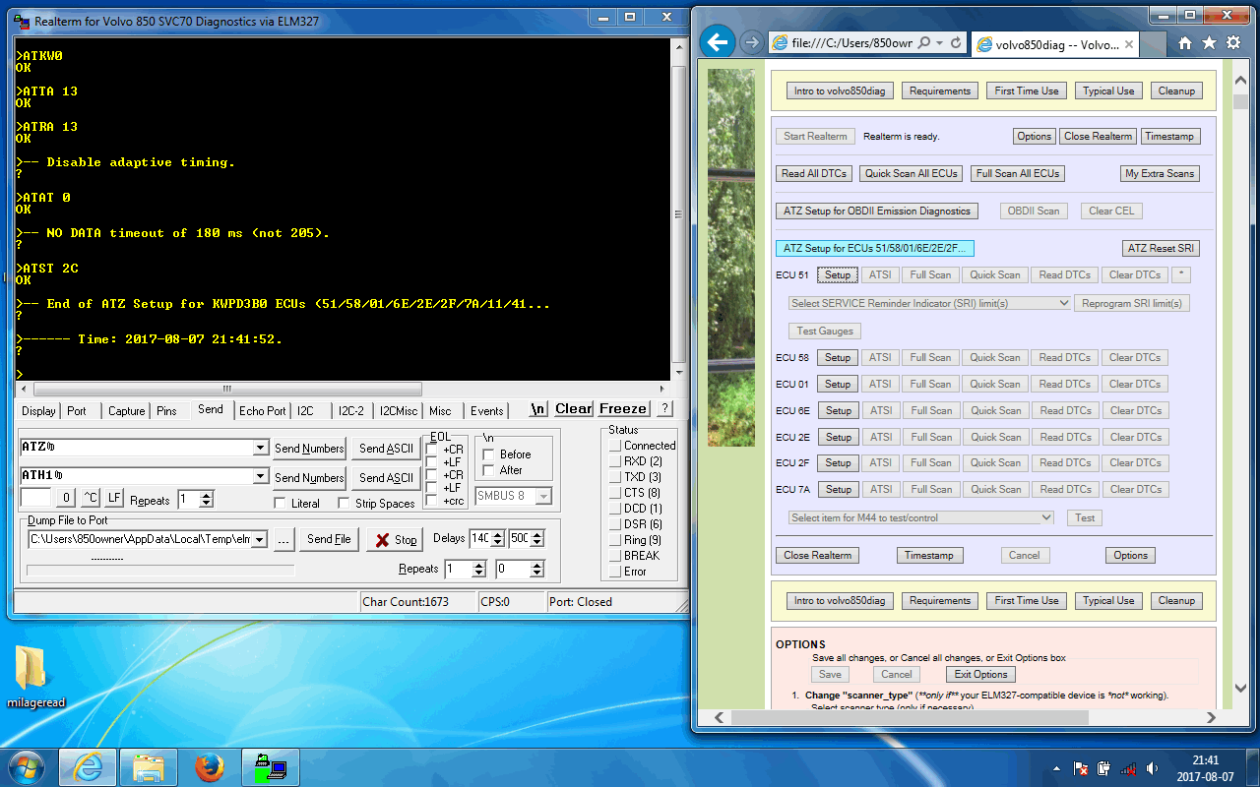Open the Windows Start button

click(x=25, y=766)
